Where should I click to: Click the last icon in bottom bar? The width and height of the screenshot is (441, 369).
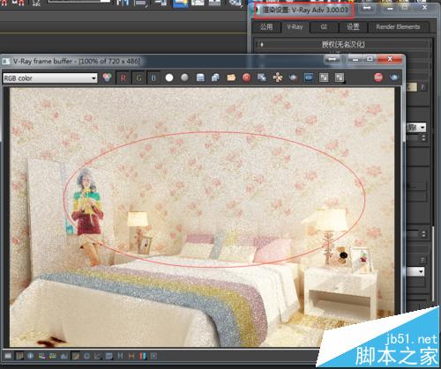[153, 356]
